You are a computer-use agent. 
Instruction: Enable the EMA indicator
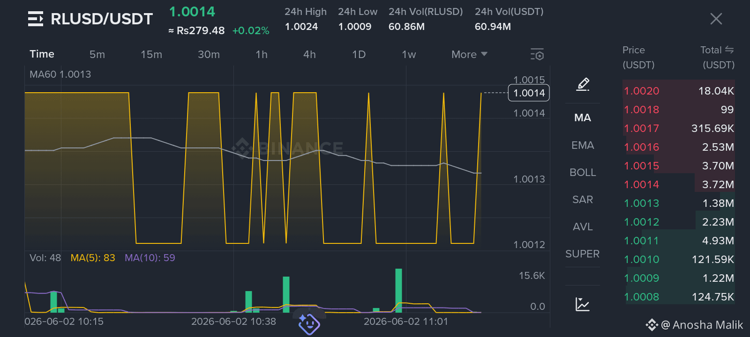[x=583, y=146]
